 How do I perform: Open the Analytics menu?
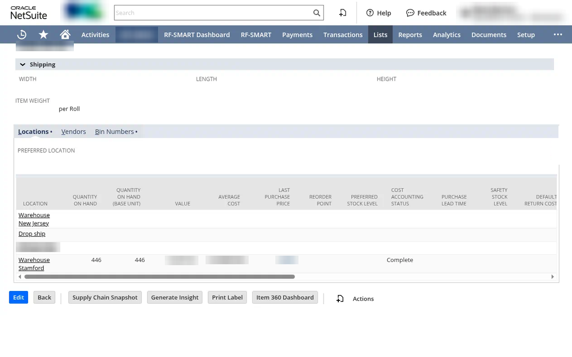[x=446, y=34]
